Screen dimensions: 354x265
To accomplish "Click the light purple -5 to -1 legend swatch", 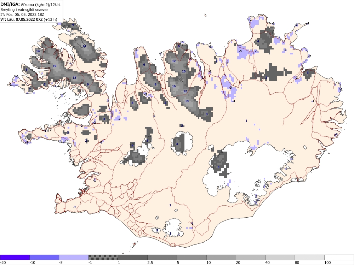I will pyautogui.click(x=74, y=257).
